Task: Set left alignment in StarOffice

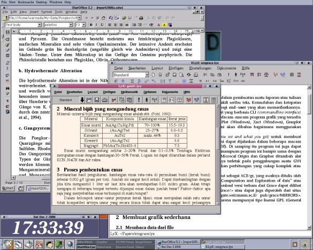Action: pyautogui.click(x=110, y=25)
